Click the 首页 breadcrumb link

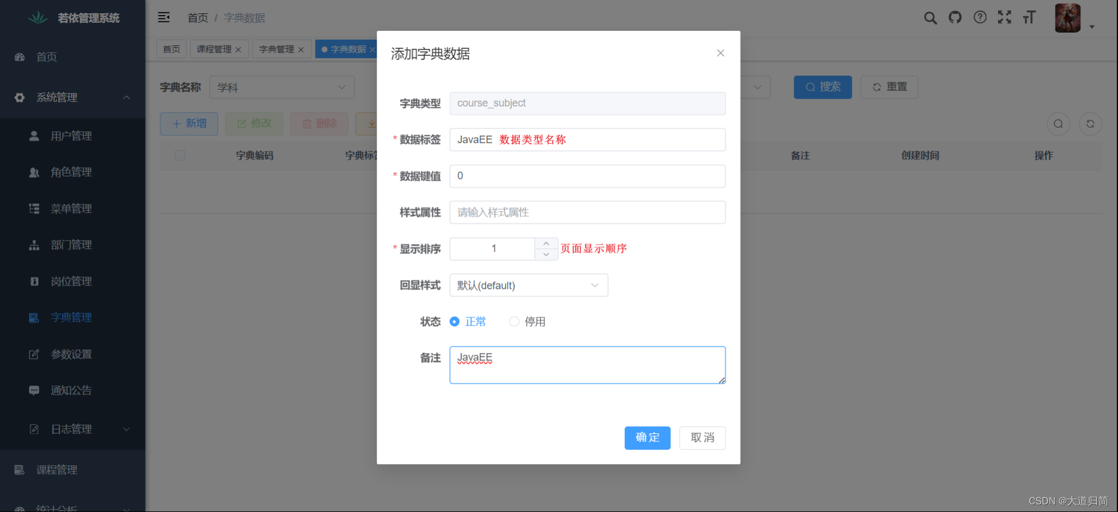pyautogui.click(x=198, y=18)
